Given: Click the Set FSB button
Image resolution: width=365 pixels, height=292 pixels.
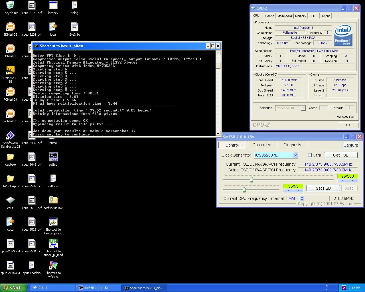Looking at the screenshot, I should (323, 188).
